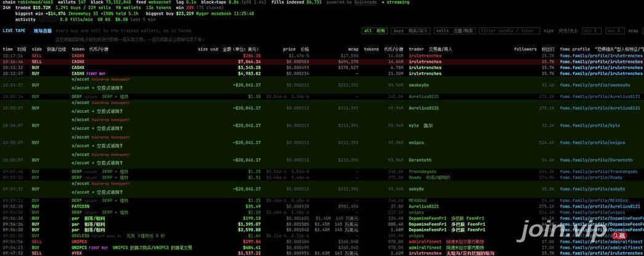The width and height of the screenshot is (644, 256).
Task: Open fomo.family/profile/Dxranteth link
Action: pos(597,160)
